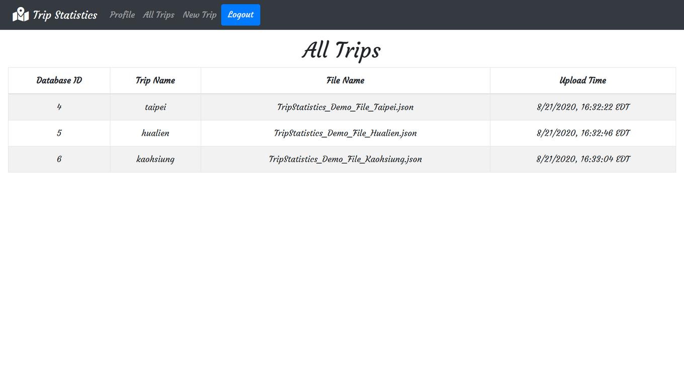Screen dimensions: 684x385
Task: Click the blue Logout button
Action: point(240,15)
